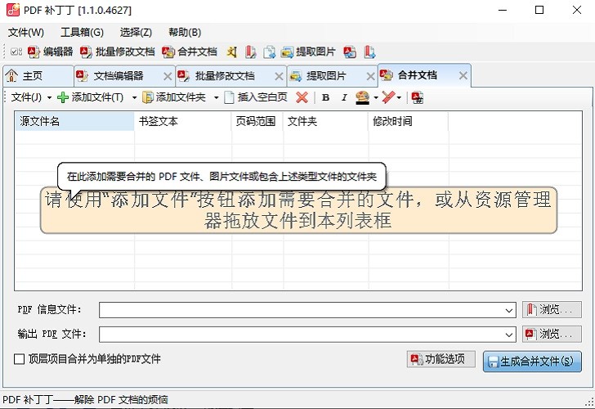The height and width of the screenshot is (409, 595).
Task: Open the 帮助(B) menu
Action: point(185,32)
